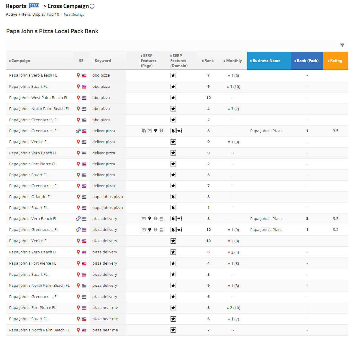Image resolution: width=355 pixels, height=337 pixels.
Task: Click Google icon in Greenacres deliver pizza row
Action: 78,131
